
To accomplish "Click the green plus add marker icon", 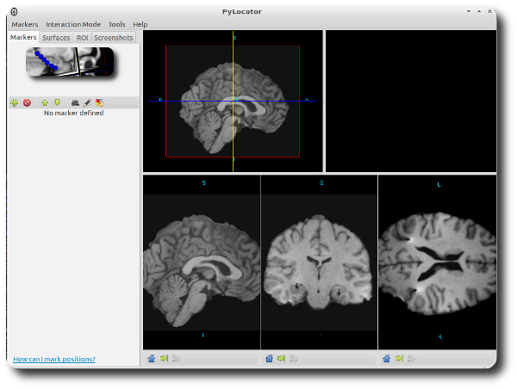I will pos(14,102).
